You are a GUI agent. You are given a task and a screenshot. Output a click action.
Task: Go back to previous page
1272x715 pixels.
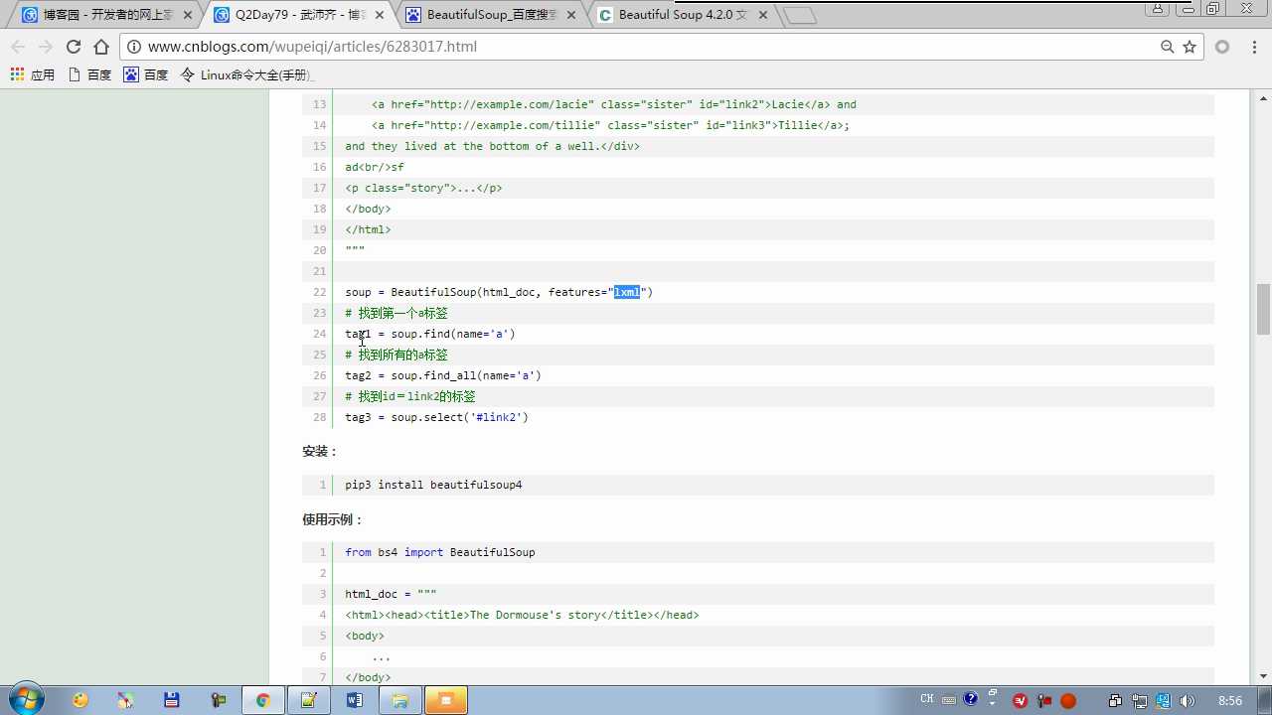pyautogui.click(x=18, y=47)
